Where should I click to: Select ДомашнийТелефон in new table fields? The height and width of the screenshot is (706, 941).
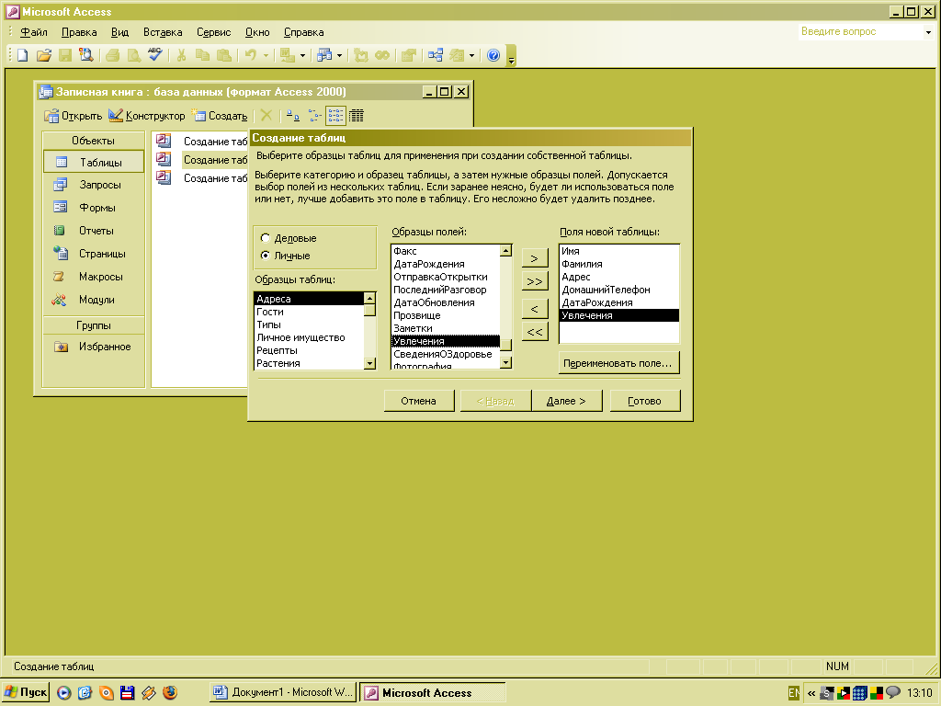coord(618,290)
